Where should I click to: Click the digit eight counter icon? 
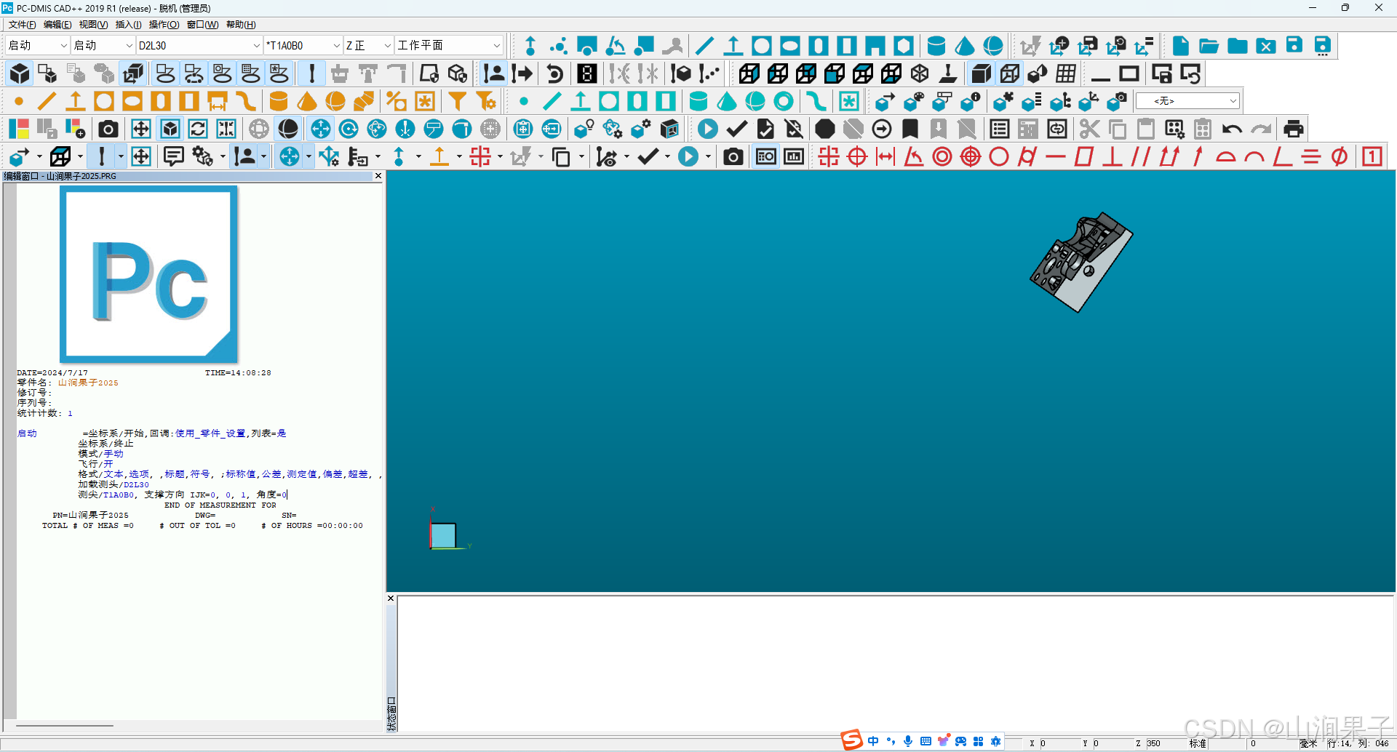pos(586,73)
